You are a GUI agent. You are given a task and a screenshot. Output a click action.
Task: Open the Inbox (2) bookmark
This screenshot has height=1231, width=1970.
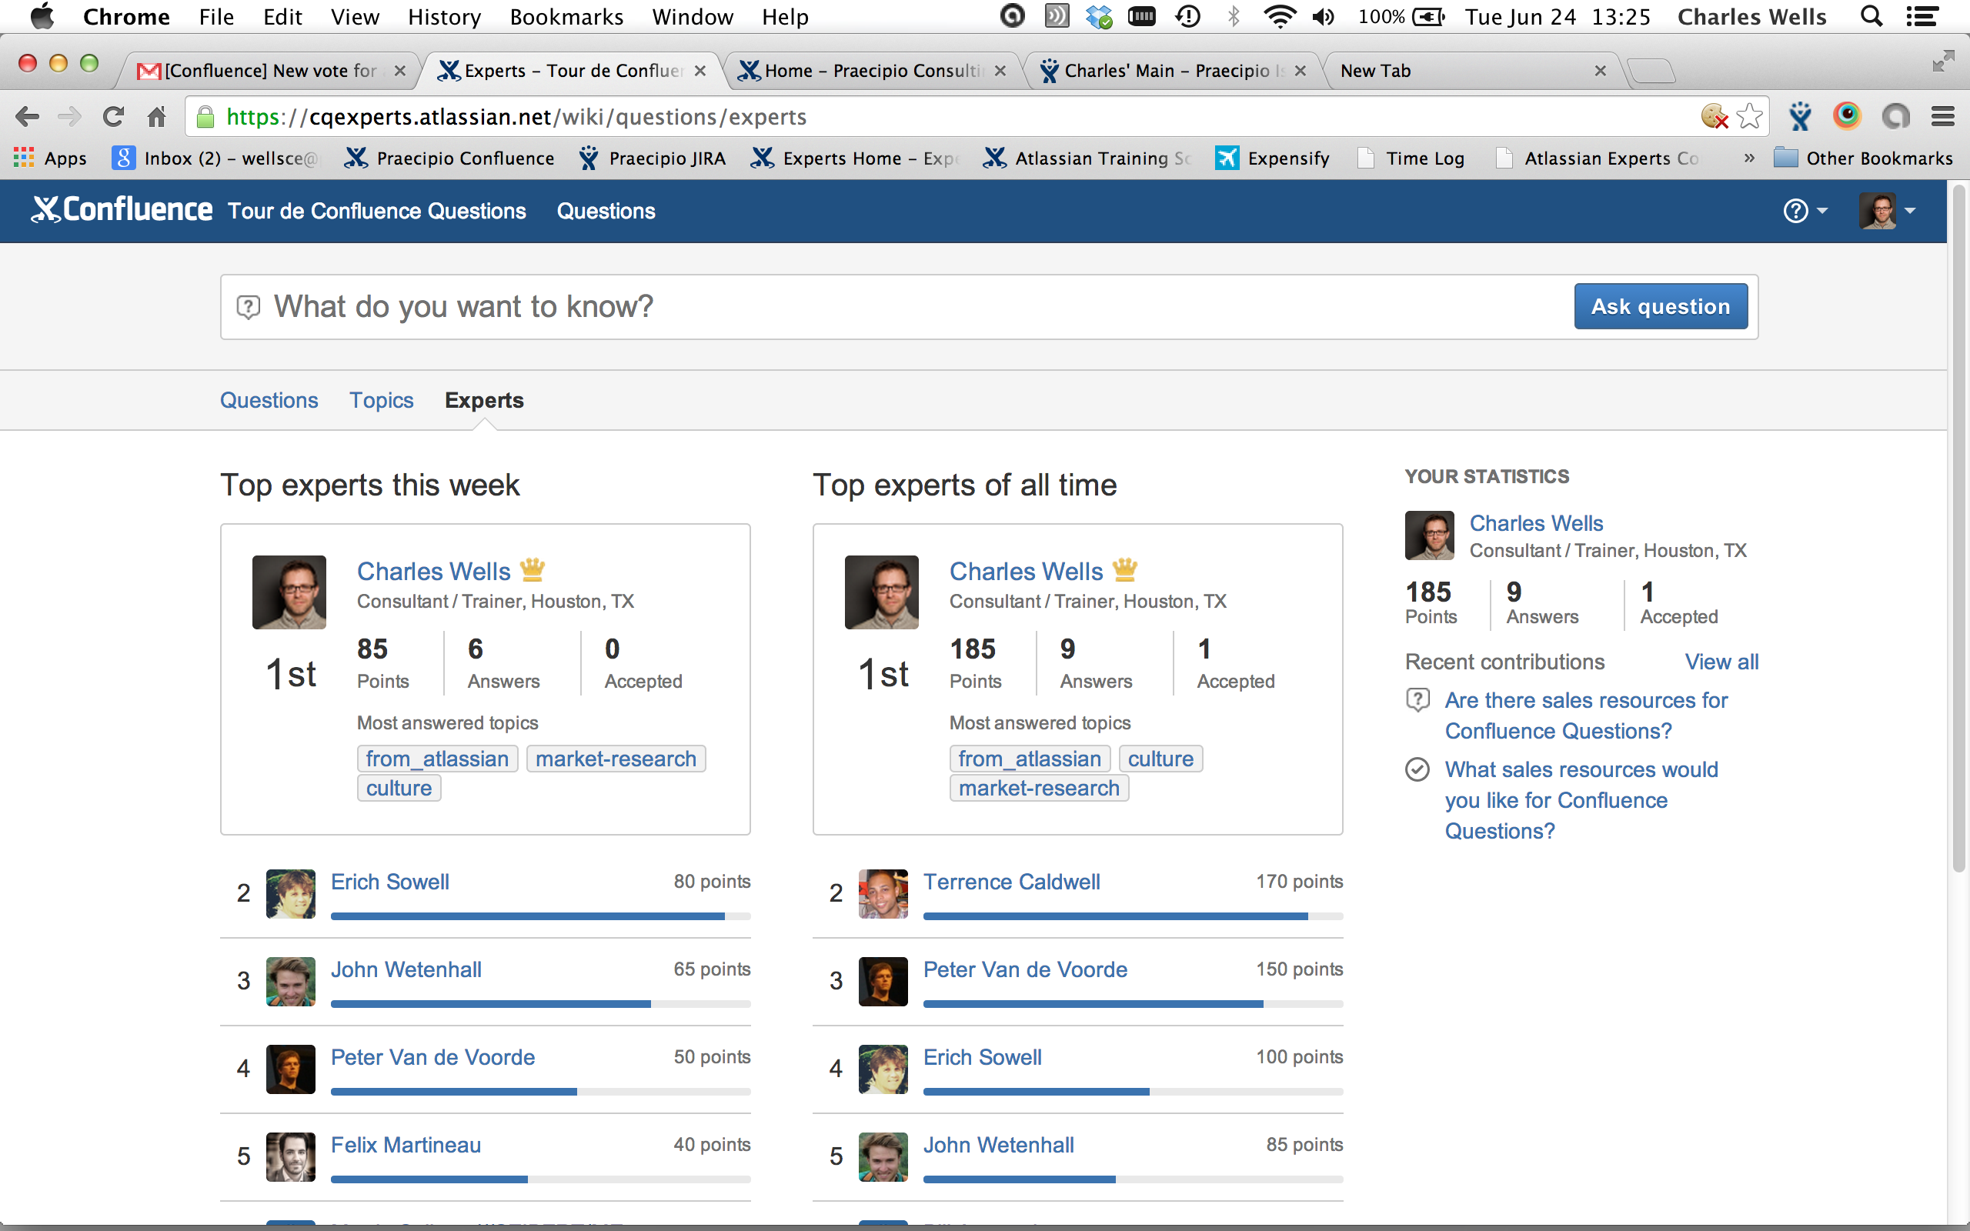[215, 158]
